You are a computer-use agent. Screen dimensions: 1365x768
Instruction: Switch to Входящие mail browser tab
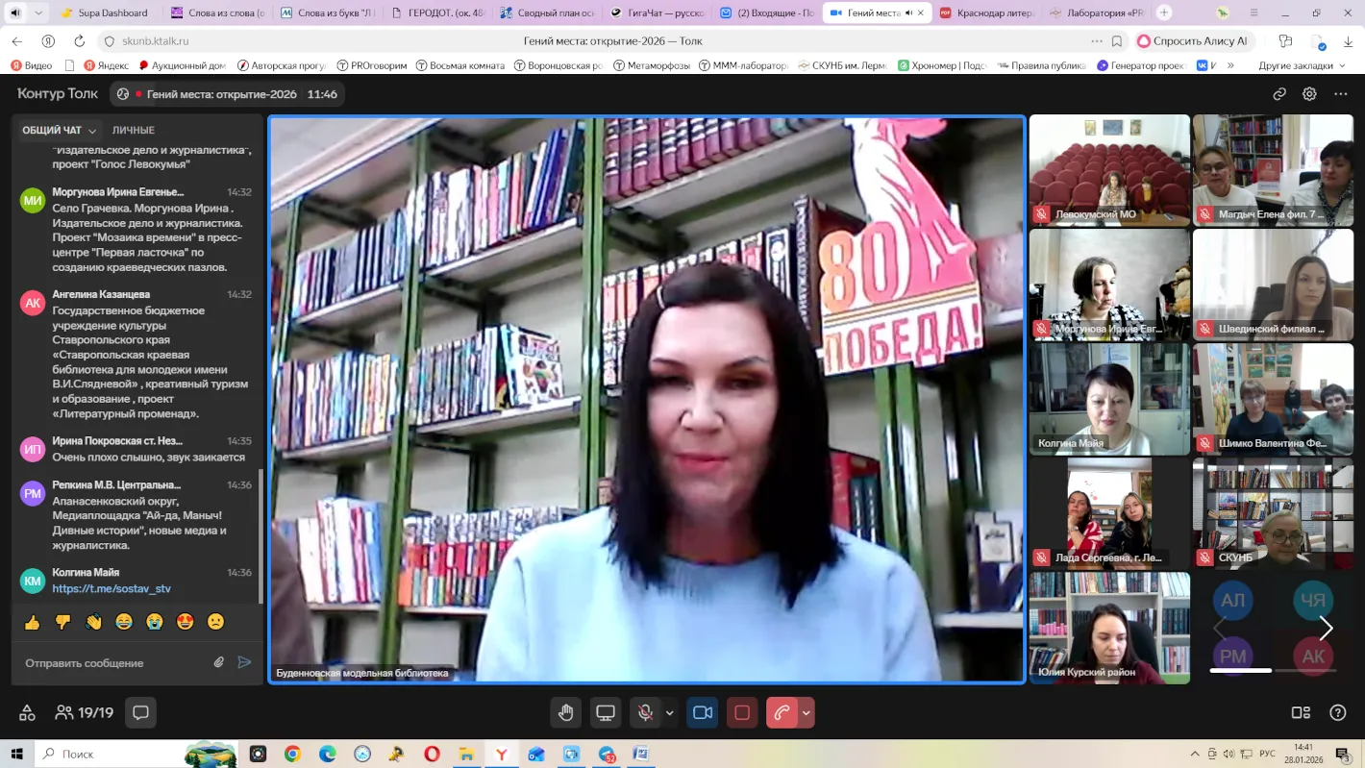769,13
